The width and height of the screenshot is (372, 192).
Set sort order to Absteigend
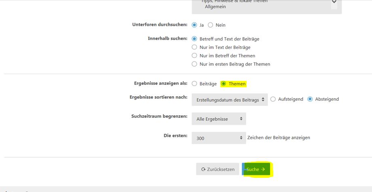[x=310, y=99]
